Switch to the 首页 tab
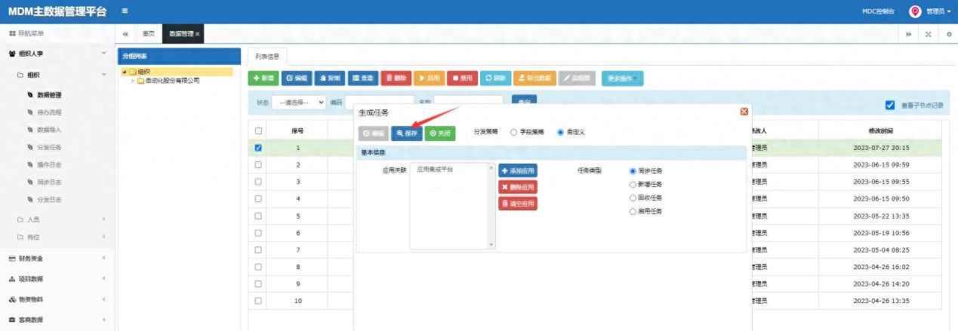The image size is (958, 331). 149,34
